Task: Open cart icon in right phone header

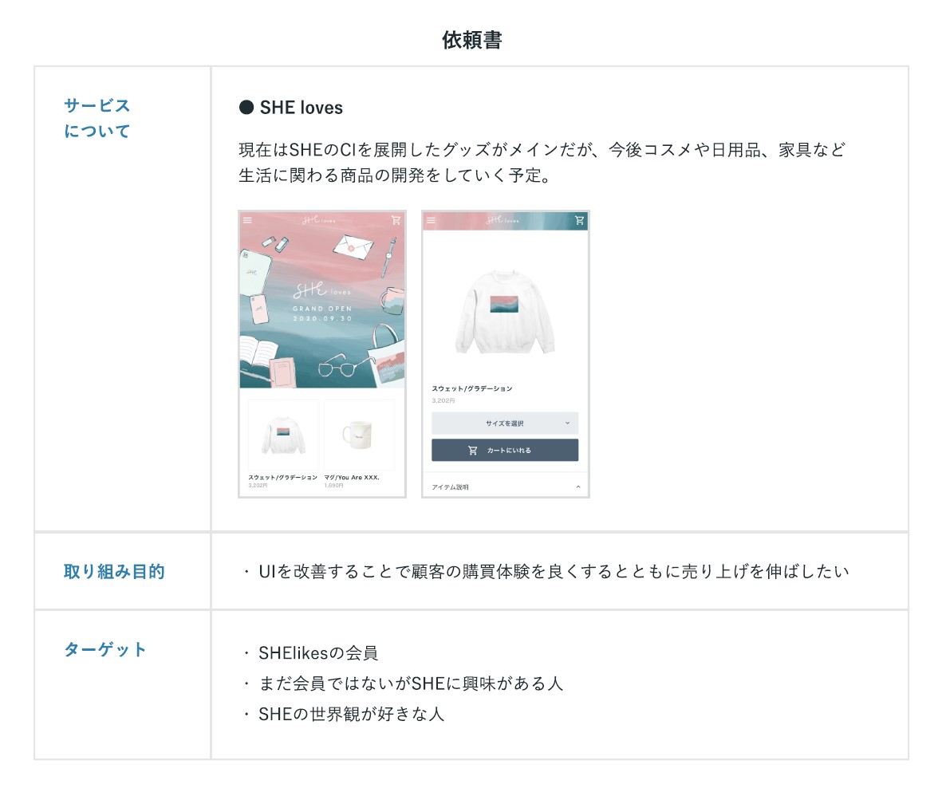Action: 579,220
